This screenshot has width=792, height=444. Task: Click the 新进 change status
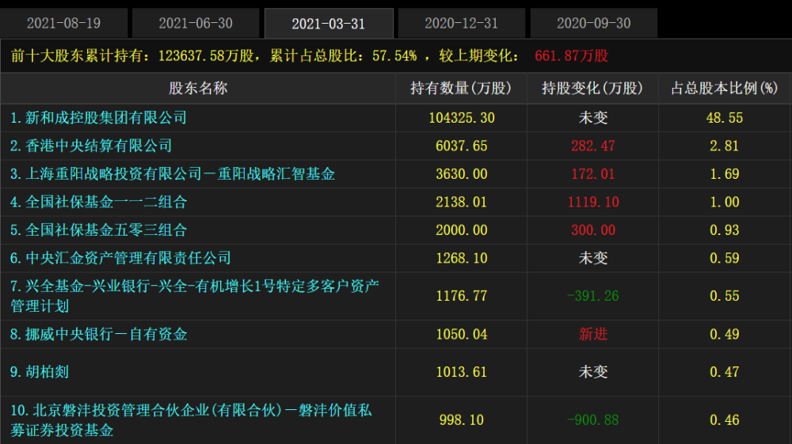pyautogui.click(x=593, y=334)
